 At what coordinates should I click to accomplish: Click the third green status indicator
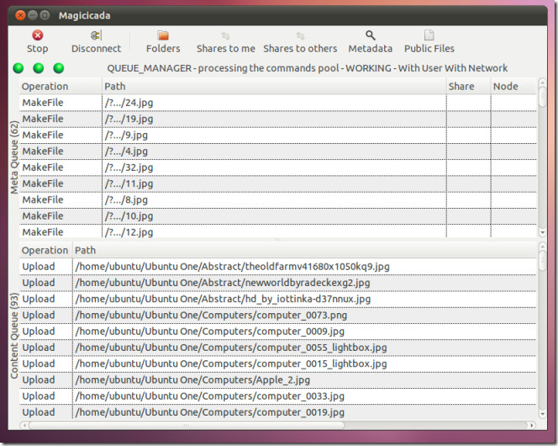point(58,67)
